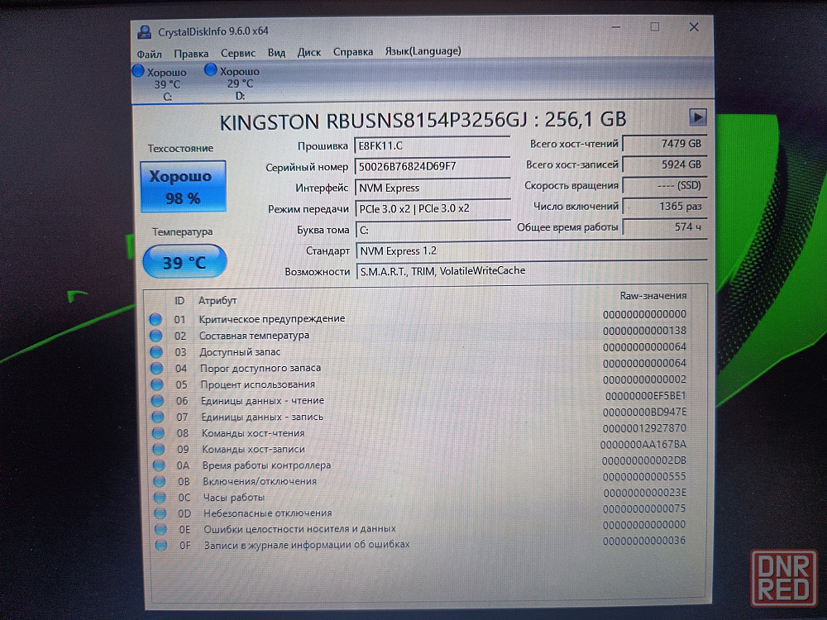Open the Диск menu
Viewport: 827px width, 620px height.
pos(309,52)
